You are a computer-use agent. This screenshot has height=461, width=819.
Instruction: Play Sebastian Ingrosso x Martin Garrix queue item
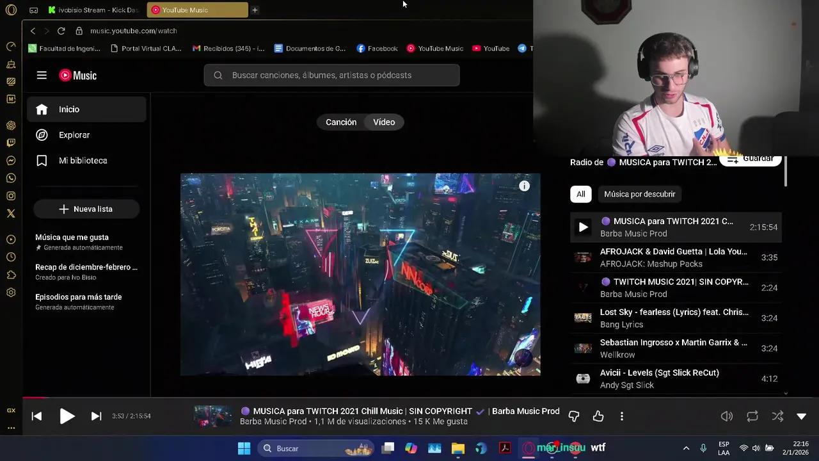[x=676, y=348]
